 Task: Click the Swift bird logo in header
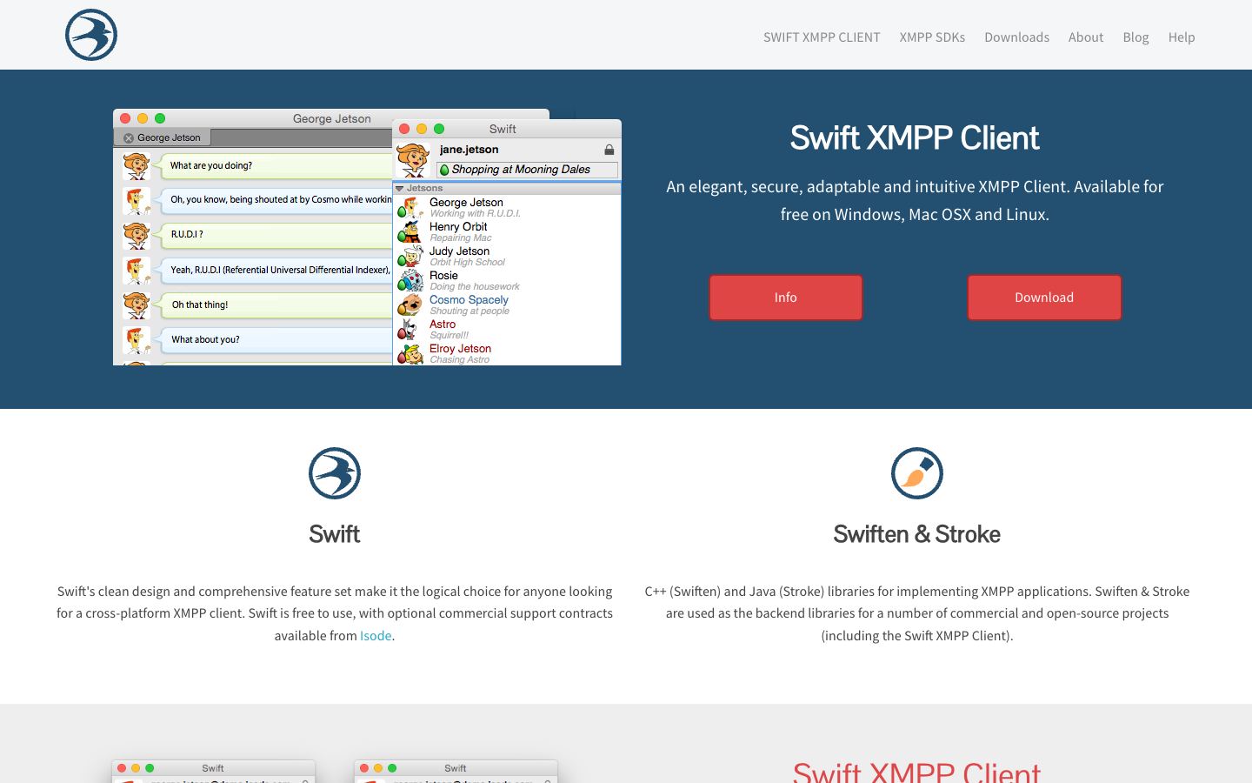coord(91,35)
